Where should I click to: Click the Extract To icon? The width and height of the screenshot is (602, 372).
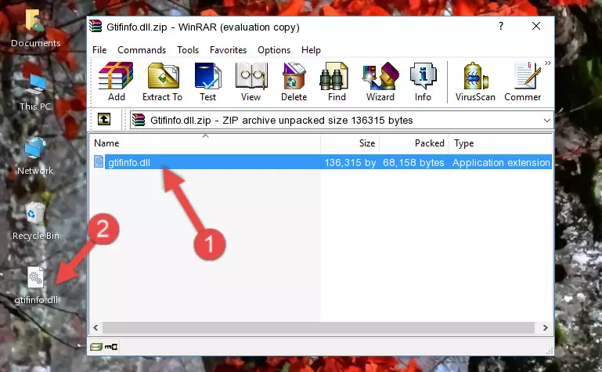tap(162, 81)
